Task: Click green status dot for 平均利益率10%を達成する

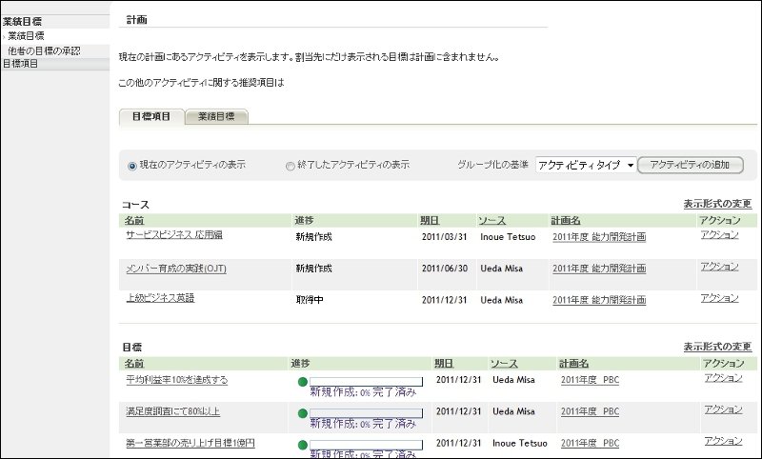Action: [302, 382]
